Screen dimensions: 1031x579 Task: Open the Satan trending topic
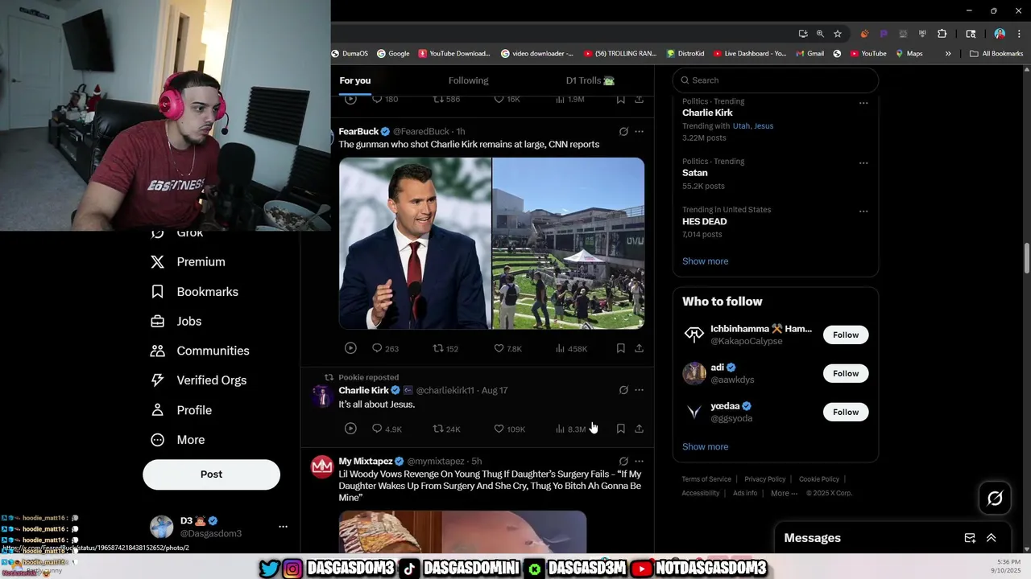coord(695,173)
